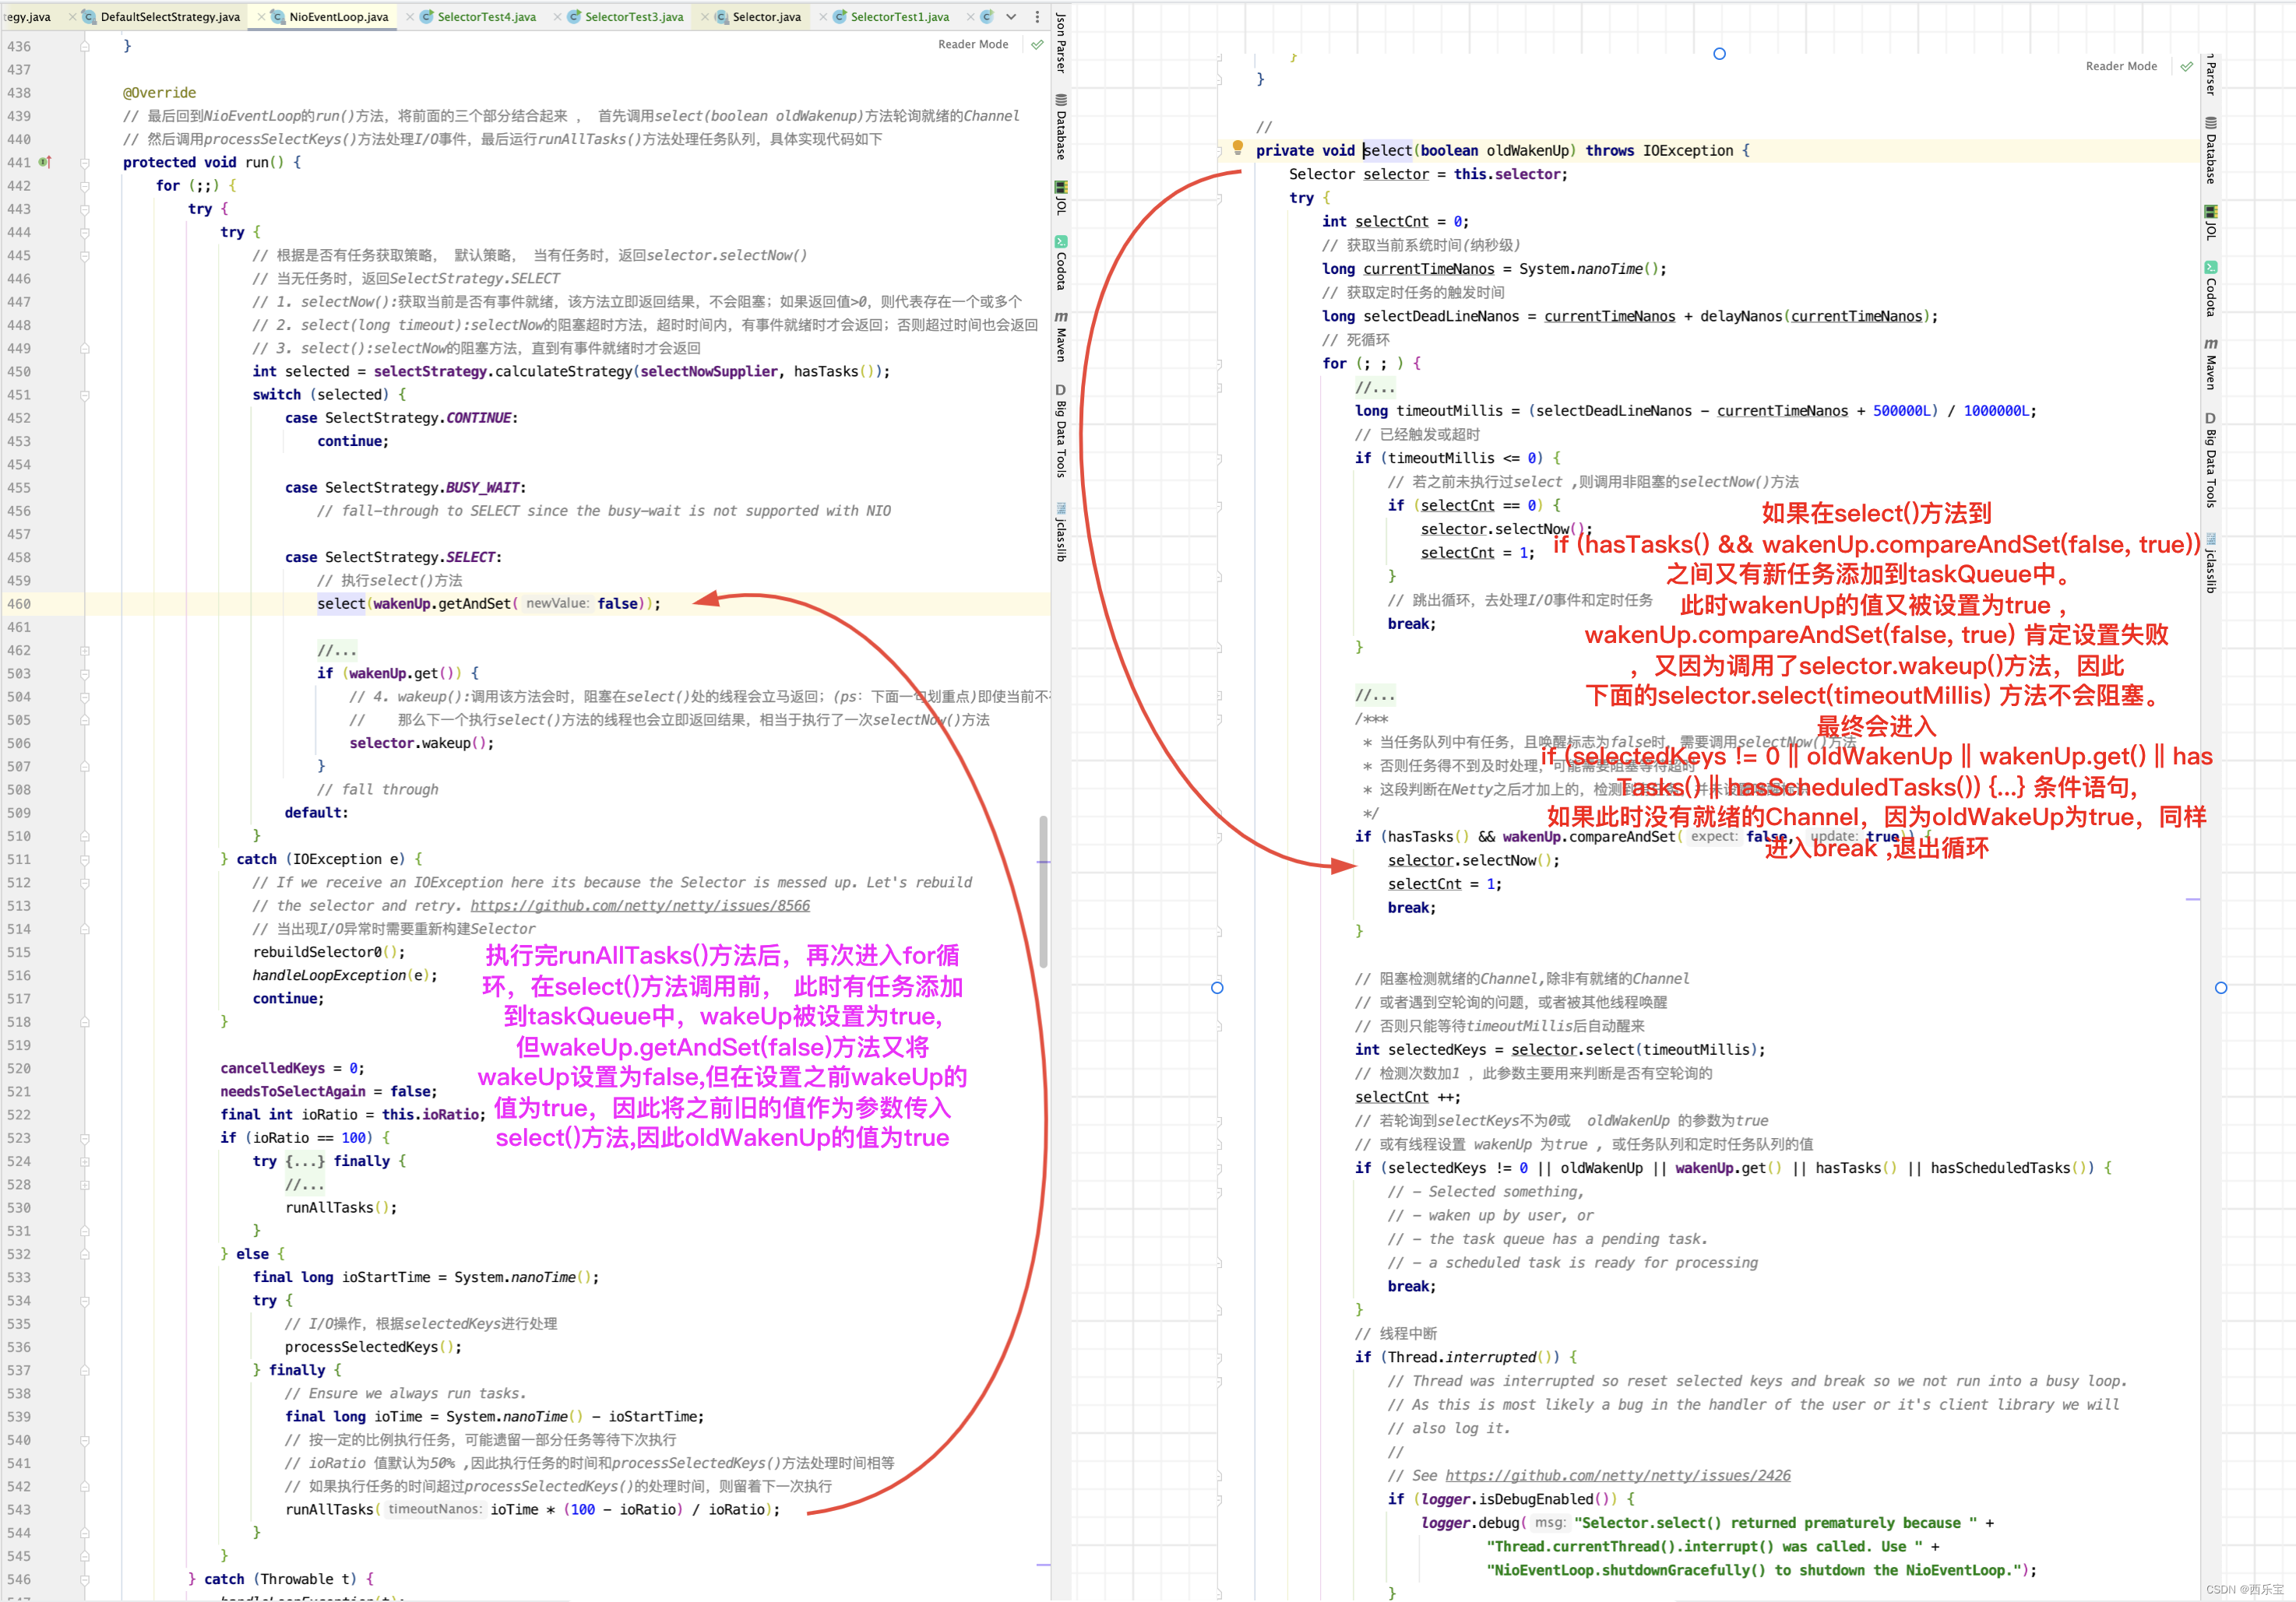
Task: Click the override gutter icon at line 441
Action: [45, 162]
